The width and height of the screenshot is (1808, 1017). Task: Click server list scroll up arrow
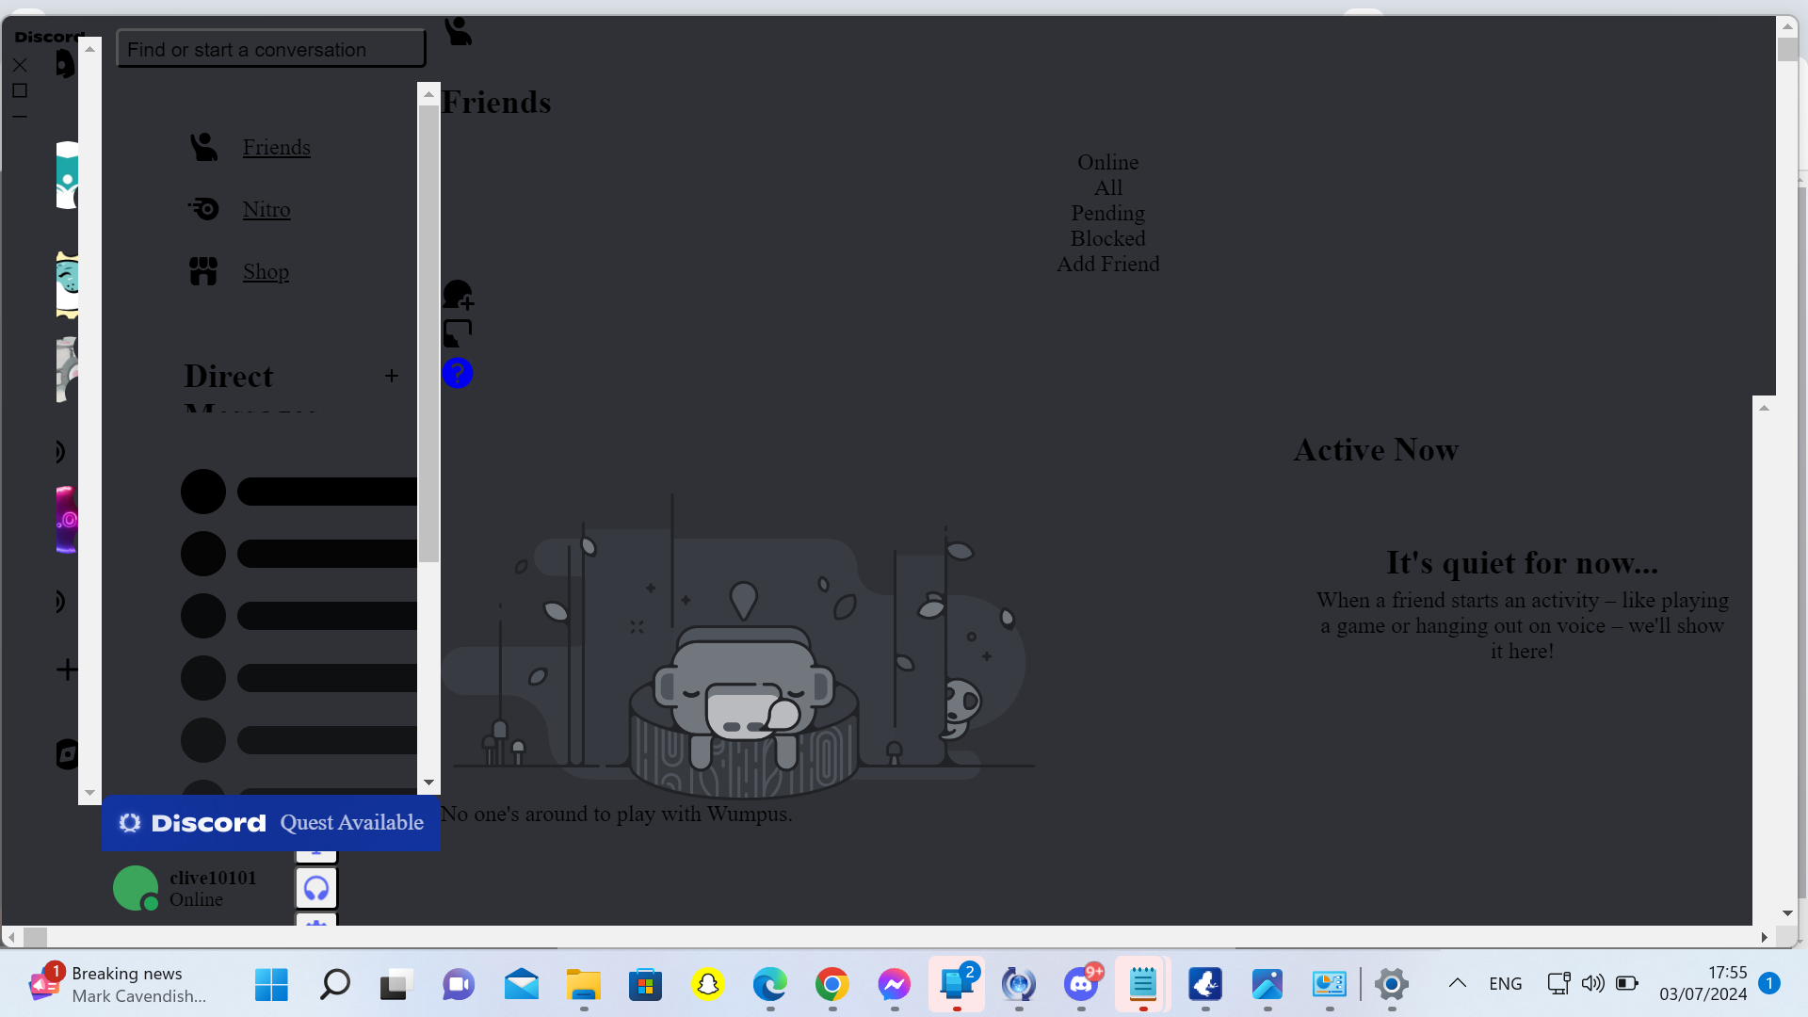[x=89, y=48]
